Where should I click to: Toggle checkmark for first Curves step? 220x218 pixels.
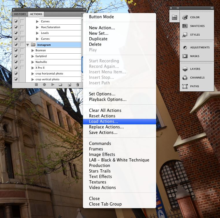click(x=16, y=21)
